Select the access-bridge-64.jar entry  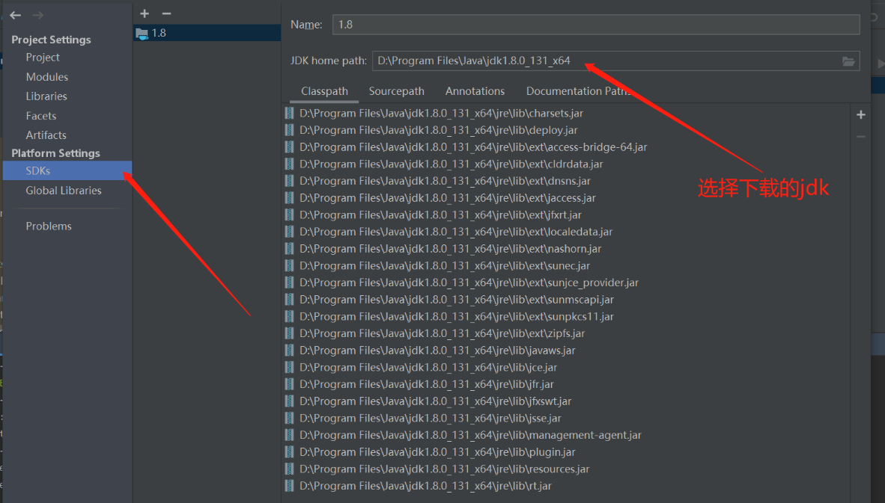(x=473, y=147)
